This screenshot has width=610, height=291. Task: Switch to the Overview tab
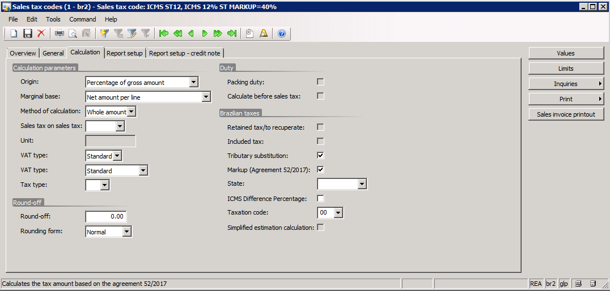[x=23, y=53]
